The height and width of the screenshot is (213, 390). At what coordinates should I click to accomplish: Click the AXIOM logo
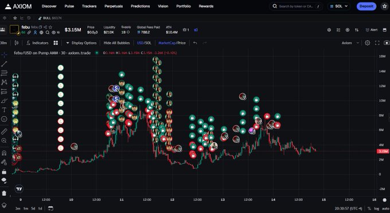18,6
